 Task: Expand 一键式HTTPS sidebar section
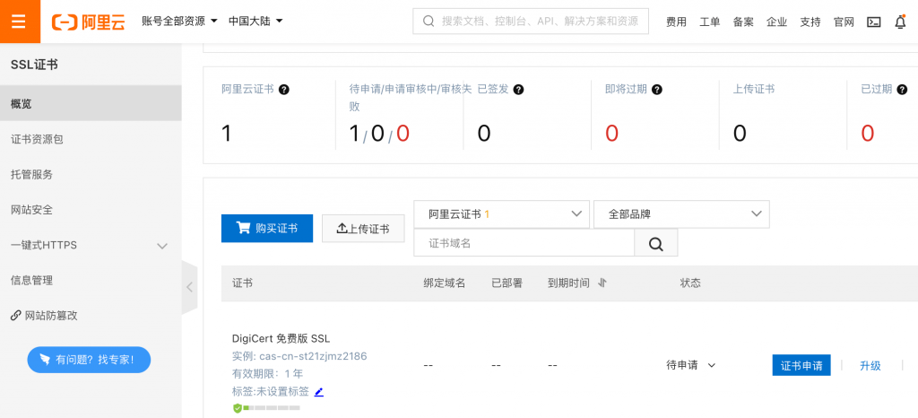91,245
